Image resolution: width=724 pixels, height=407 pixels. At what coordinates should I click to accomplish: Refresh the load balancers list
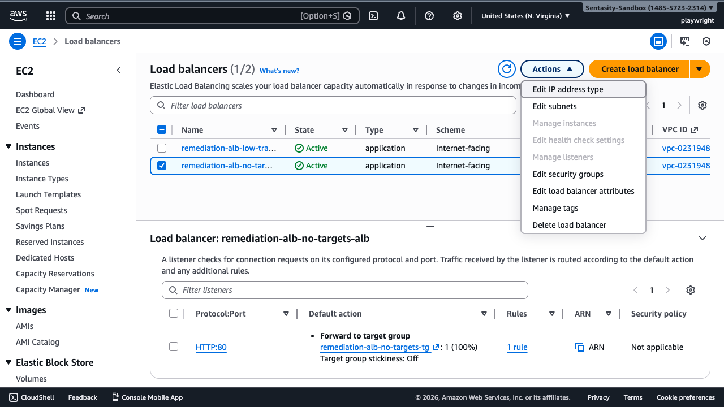pyautogui.click(x=507, y=69)
